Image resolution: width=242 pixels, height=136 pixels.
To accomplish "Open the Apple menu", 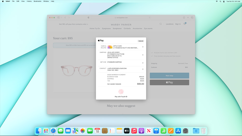I will pyautogui.click(x=3, y=1).
